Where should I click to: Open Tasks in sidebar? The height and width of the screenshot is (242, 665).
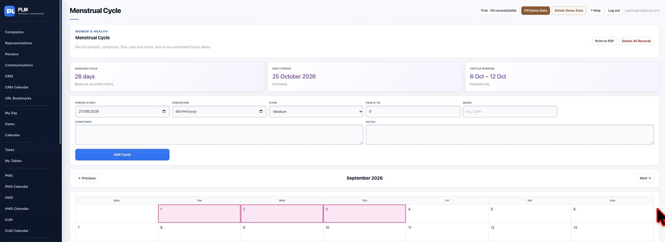click(x=10, y=150)
